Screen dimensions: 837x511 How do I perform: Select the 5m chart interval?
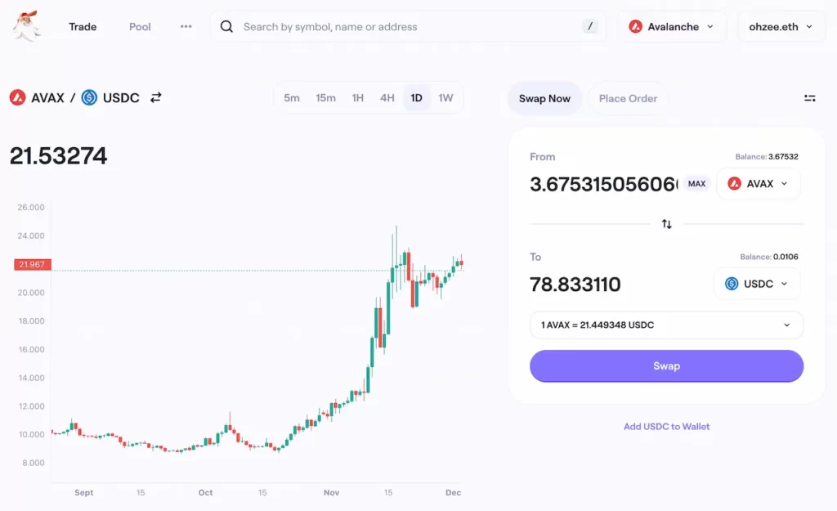292,98
